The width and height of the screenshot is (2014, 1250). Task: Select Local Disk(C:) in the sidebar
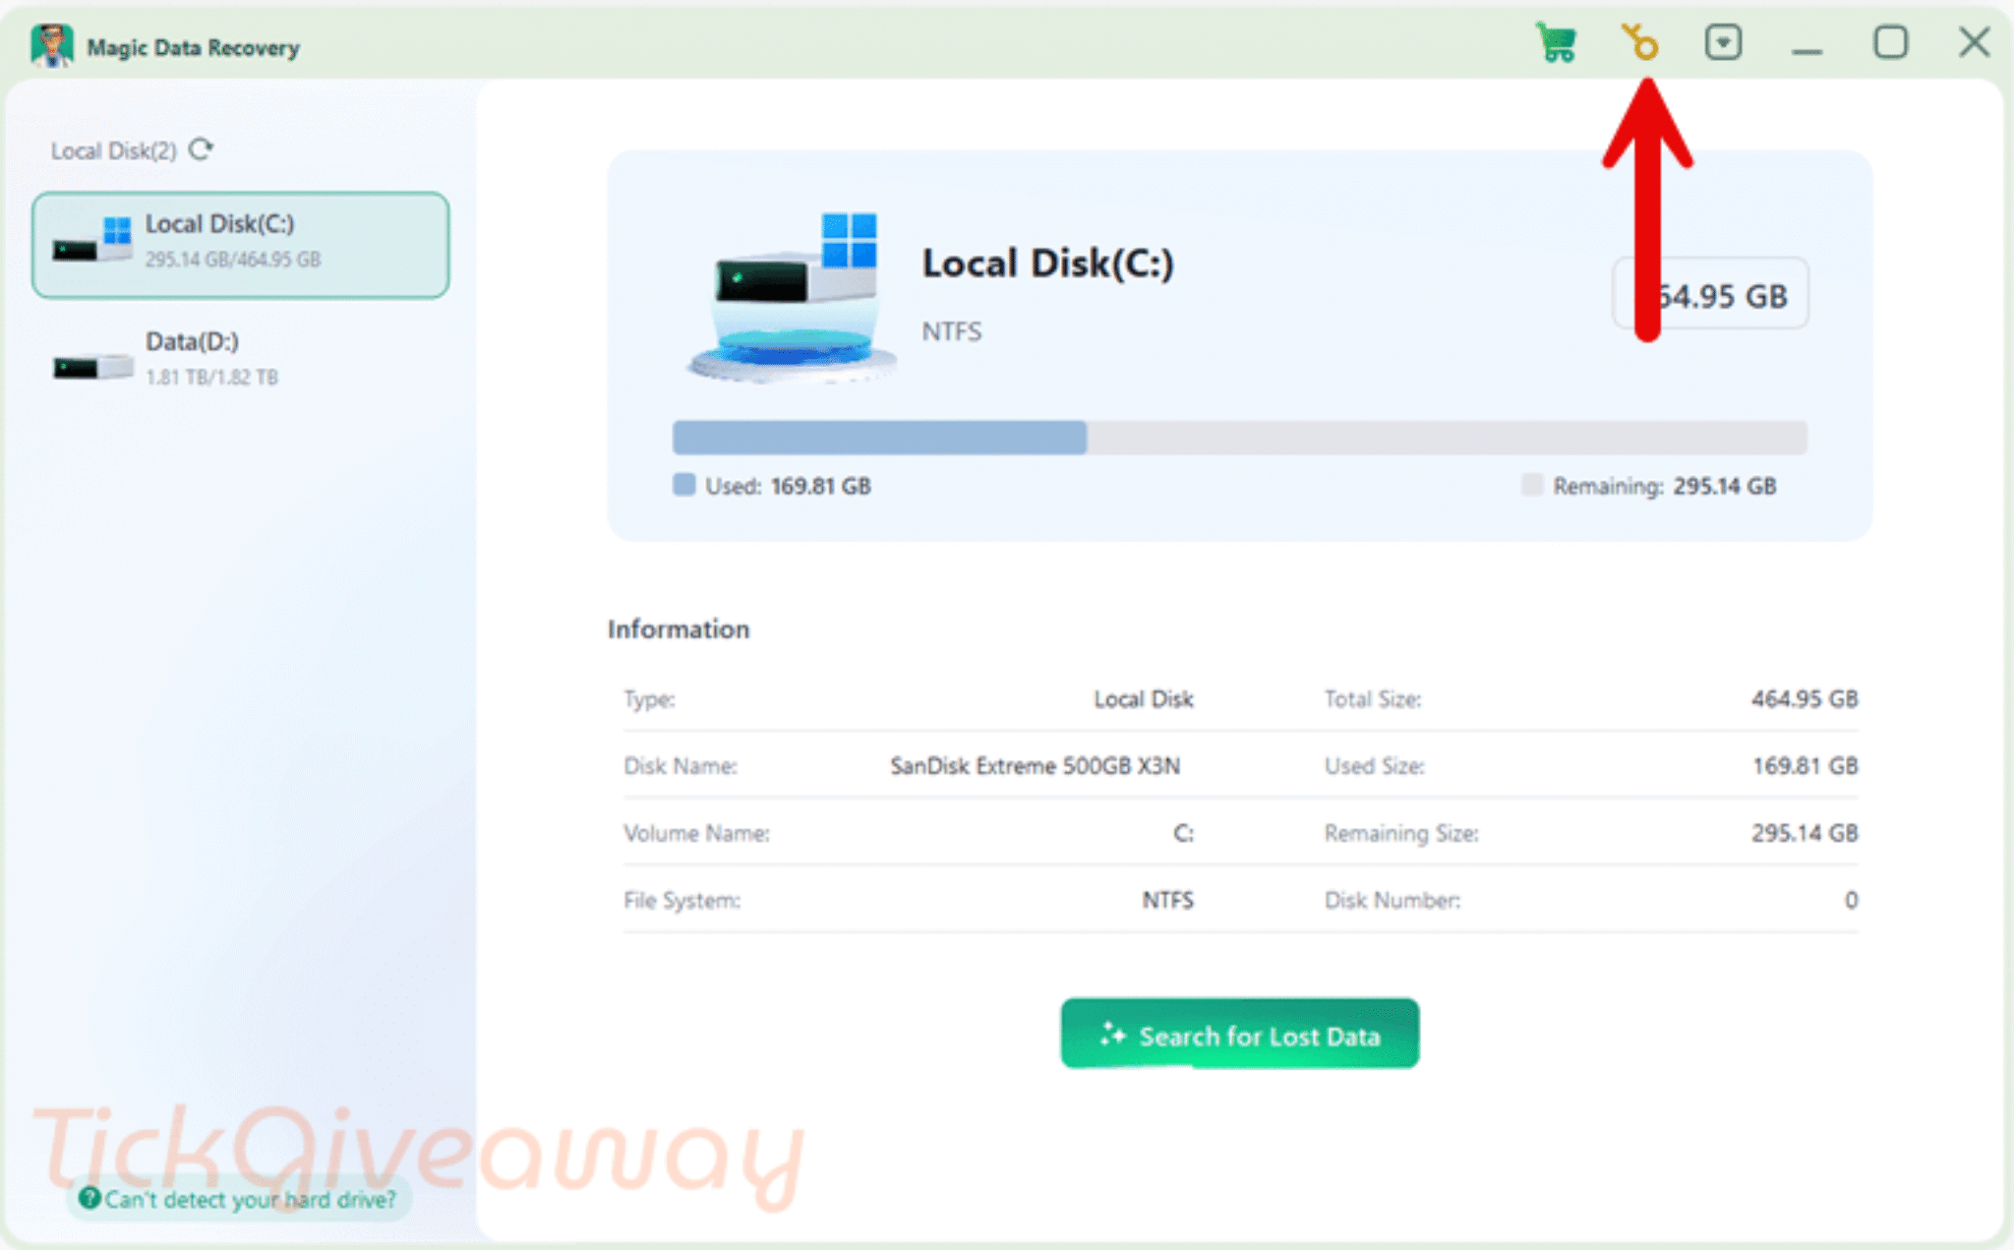tap(240, 244)
